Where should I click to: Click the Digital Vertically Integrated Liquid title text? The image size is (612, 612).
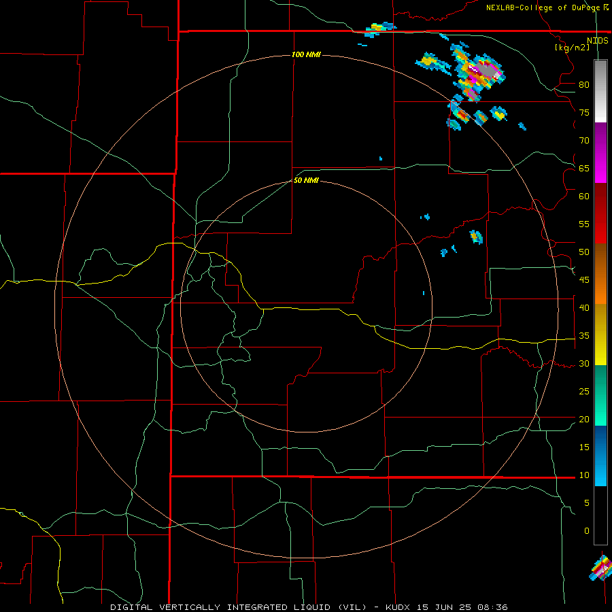pyautogui.click(x=238, y=607)
